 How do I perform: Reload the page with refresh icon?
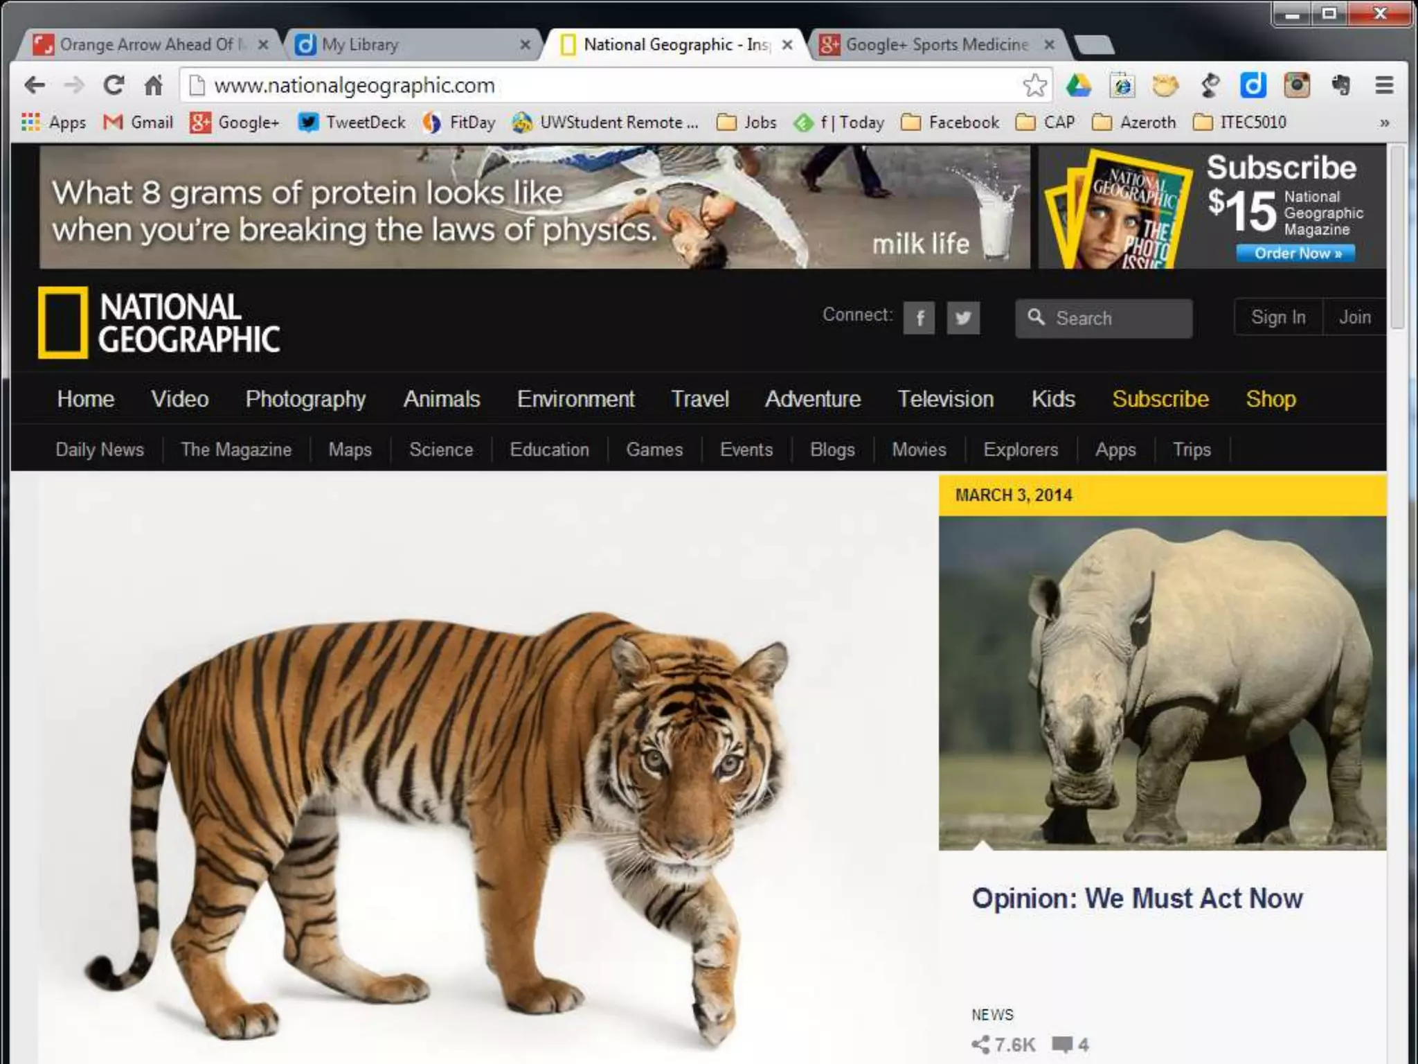coord(114,85)
